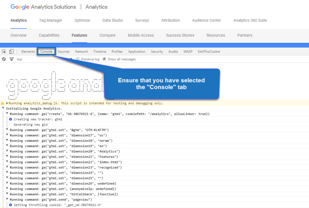309x208 pixels.
Task: Click the info icon beside Setting throttling cookie
Action: 10,205
